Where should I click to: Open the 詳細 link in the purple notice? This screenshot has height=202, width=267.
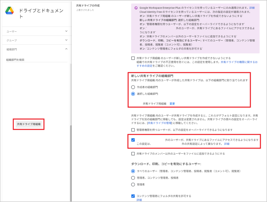click(x=252, y=8)
